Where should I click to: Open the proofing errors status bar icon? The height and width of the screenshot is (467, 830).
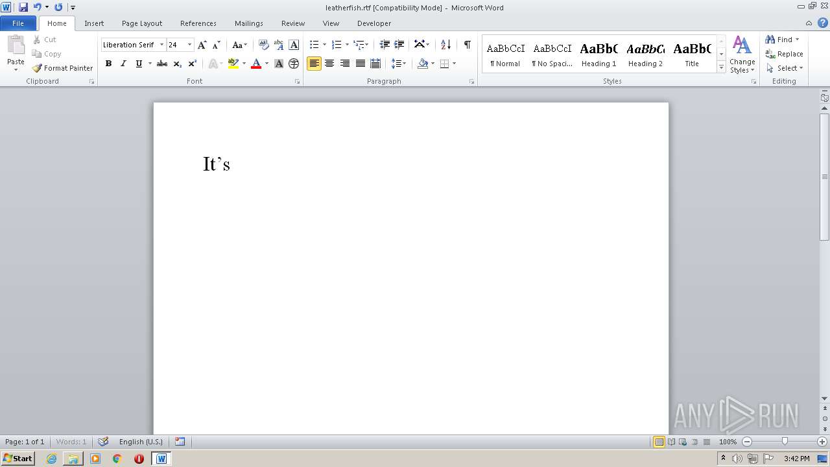click(x=103, y=442)
